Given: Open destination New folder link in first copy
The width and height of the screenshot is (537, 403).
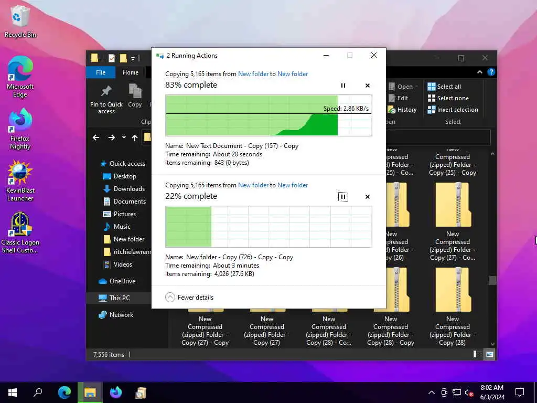Looking at the screenshot, I should (x=293, y=74).
